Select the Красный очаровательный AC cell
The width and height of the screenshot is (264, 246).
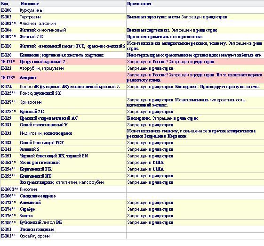click(49, 118)
